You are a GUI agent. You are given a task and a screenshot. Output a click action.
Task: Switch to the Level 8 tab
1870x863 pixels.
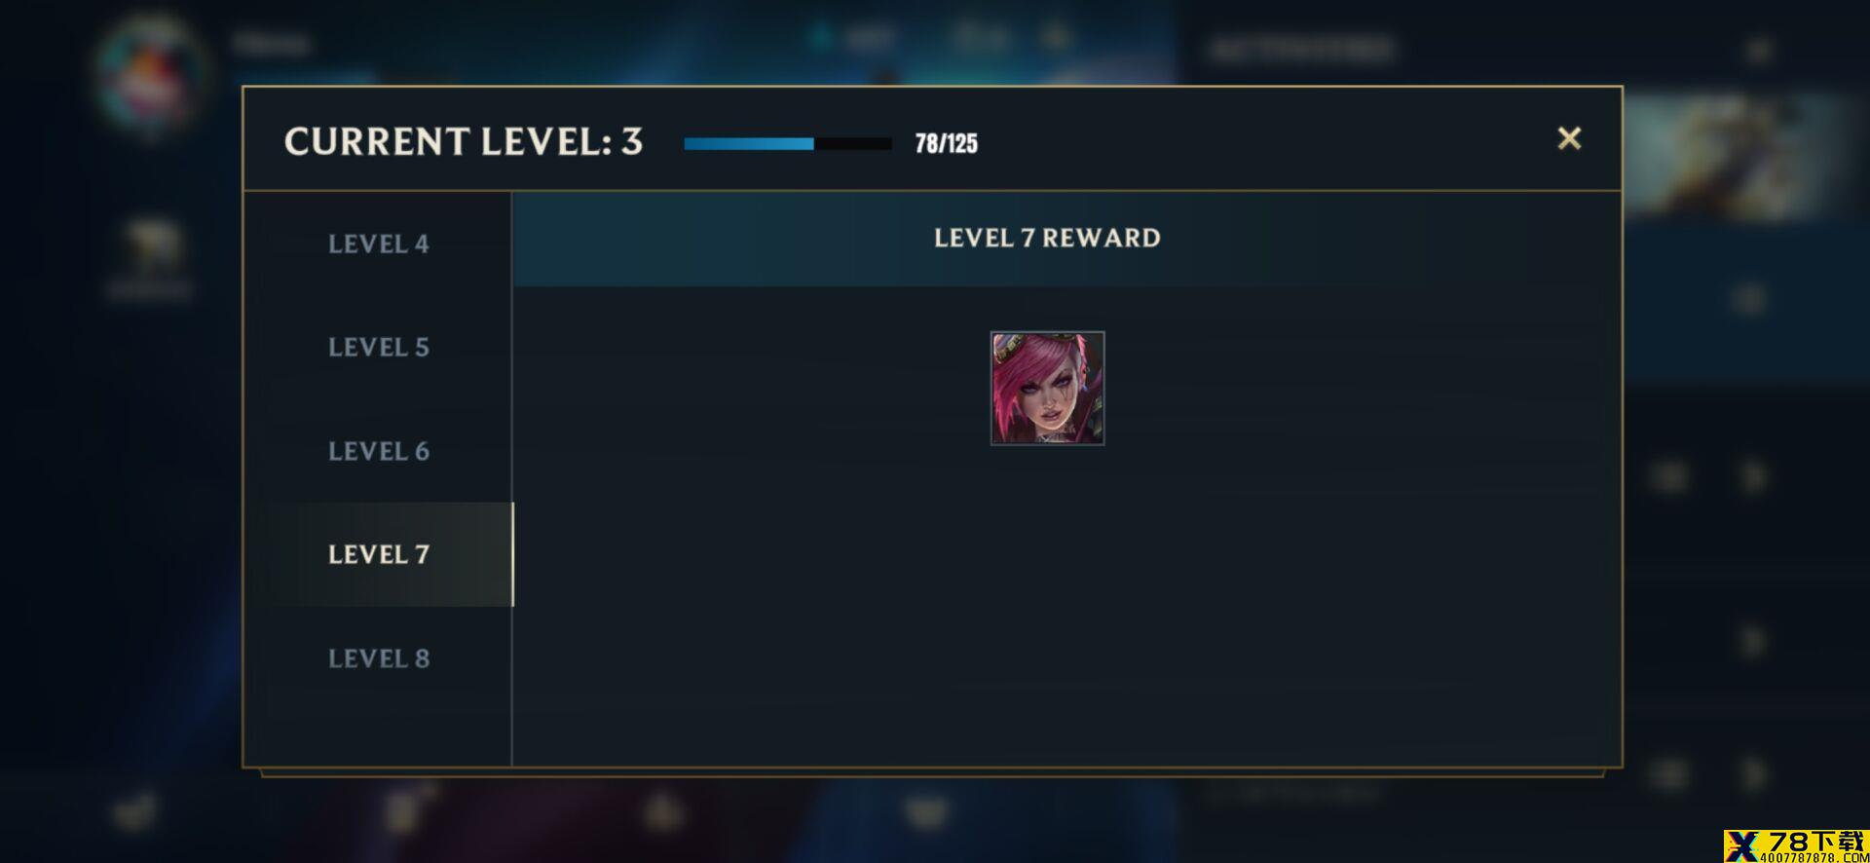[x=378, y=658]
